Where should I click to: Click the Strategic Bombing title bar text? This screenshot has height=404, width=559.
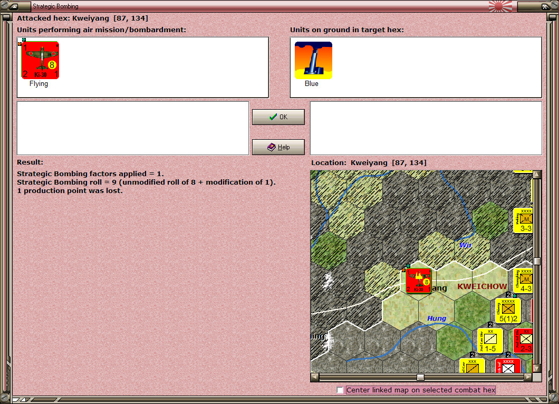coord(55,6)
